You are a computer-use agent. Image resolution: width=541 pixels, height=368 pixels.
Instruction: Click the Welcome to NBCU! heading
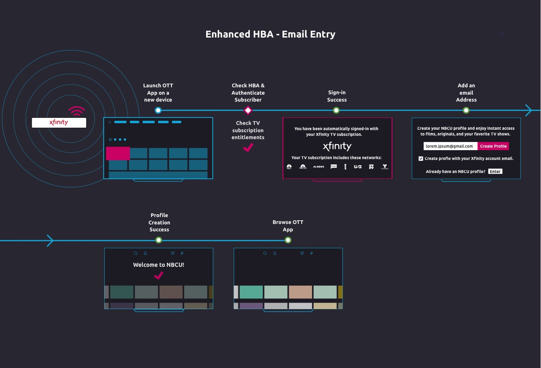[158, 265]
